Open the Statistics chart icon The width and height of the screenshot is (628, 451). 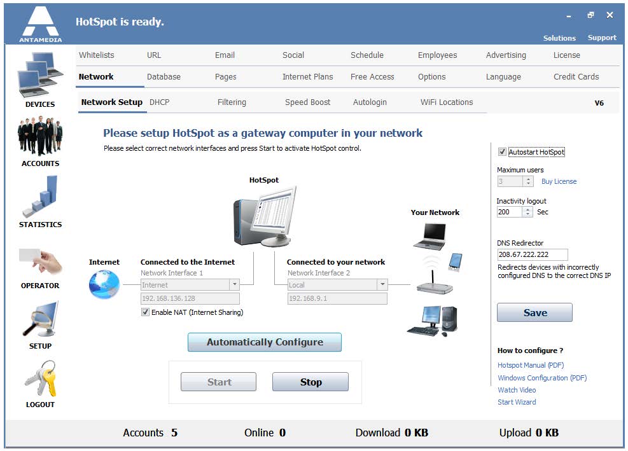(40, 197)
